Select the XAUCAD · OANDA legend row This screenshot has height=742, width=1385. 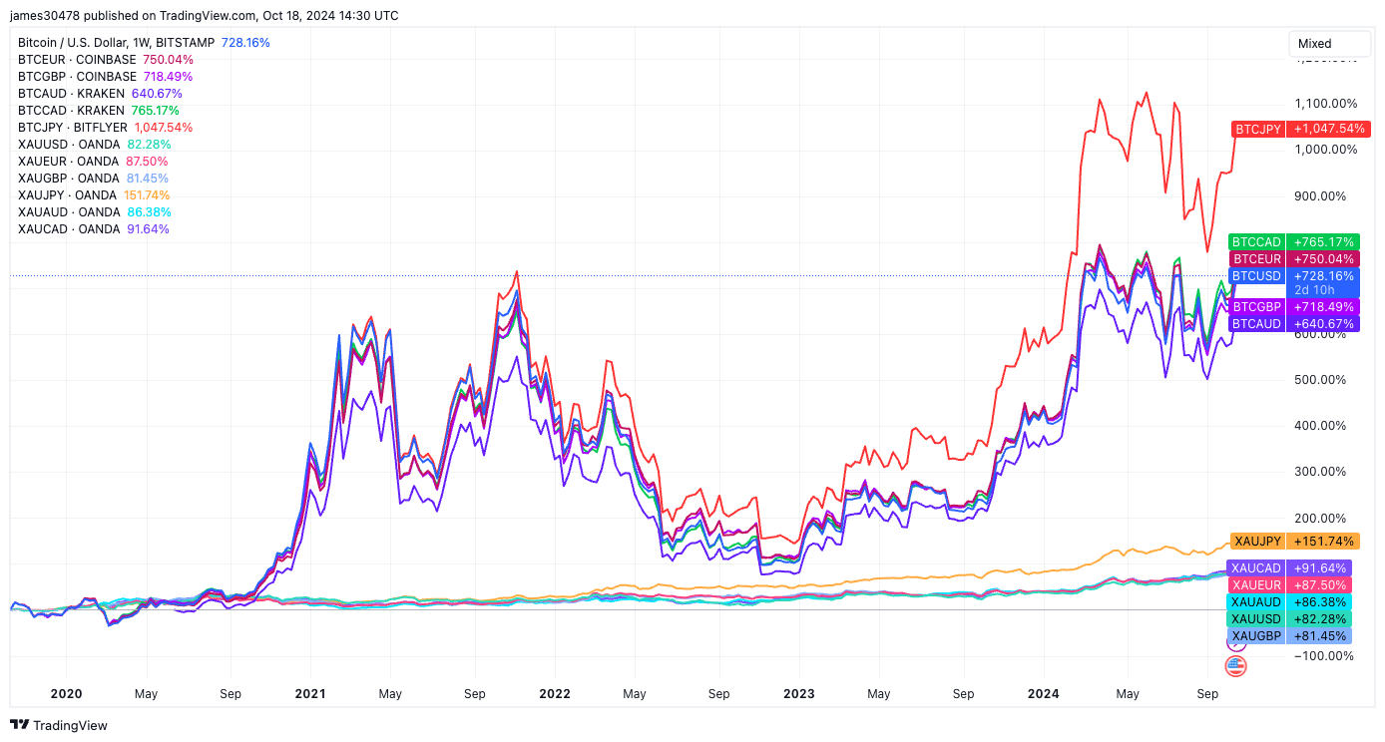click(x=94, y=229)
